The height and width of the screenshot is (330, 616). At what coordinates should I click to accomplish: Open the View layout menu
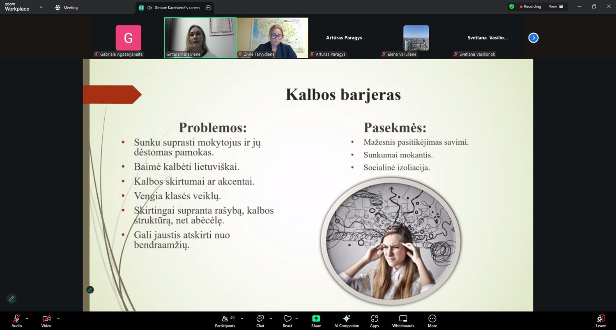pyautogui.click(x=556, y=7)
